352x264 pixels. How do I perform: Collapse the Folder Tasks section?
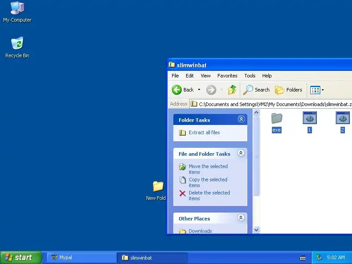click(x=241, y=119)
